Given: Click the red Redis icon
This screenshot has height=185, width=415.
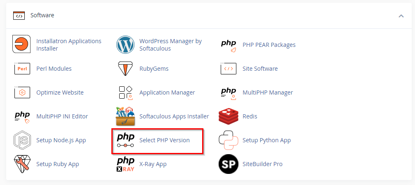Looking at the screenshot, I should 229,116.
